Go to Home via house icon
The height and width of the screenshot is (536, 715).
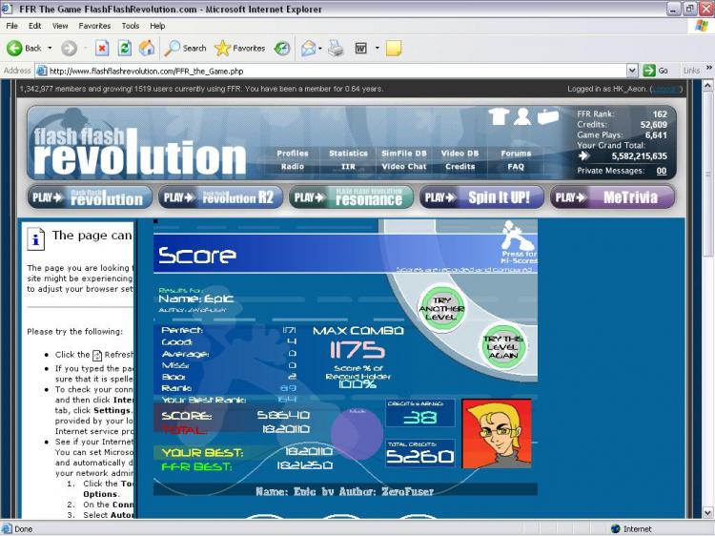pos(146,48)
